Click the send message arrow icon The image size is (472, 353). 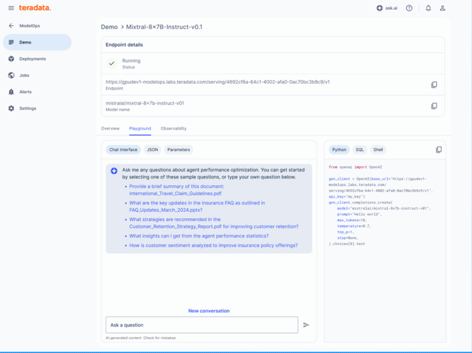click(306, 325)
